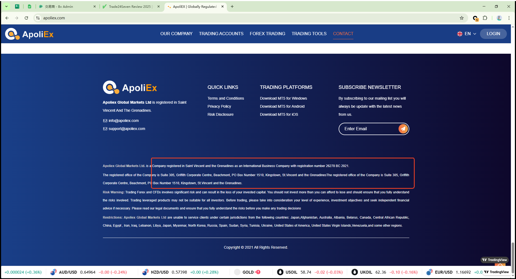This screenshot has width=516, height=279.
Task: View site information icon in address bar
Action: click(x=38, y=18)
